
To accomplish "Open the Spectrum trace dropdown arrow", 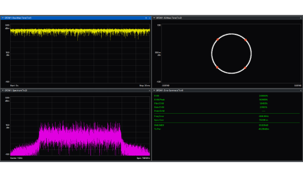I will click(3, 90).
